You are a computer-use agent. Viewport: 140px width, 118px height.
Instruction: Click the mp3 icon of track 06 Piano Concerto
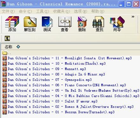coord(5,85)
